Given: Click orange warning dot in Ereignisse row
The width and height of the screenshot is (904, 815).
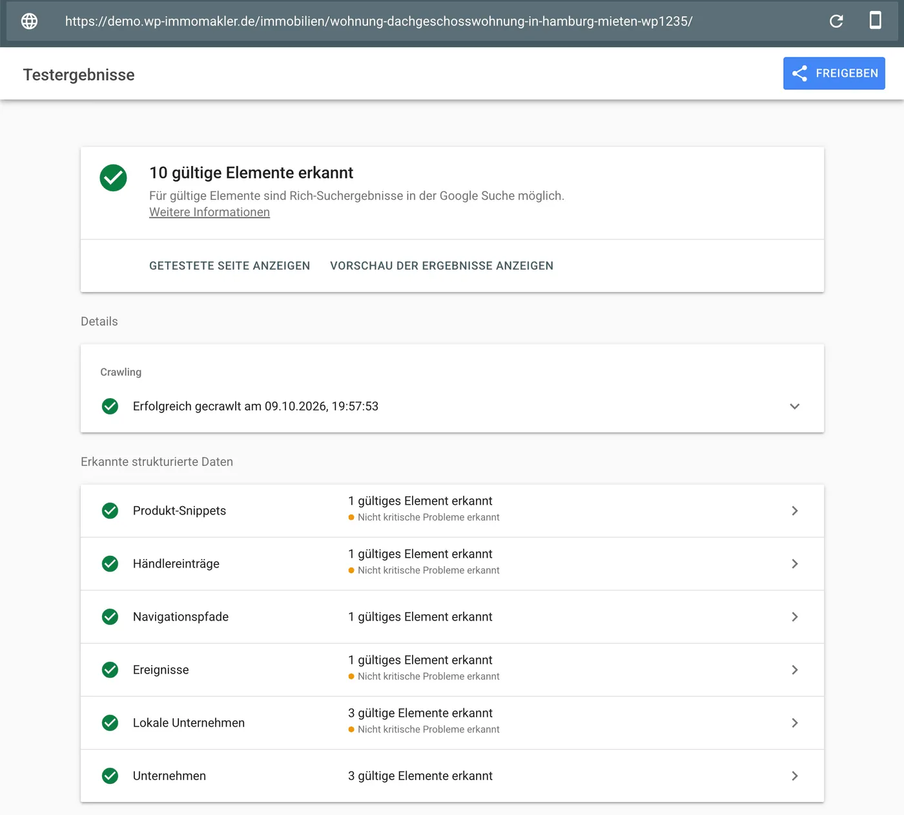Looking at the screenshot, I should [351, 676].
